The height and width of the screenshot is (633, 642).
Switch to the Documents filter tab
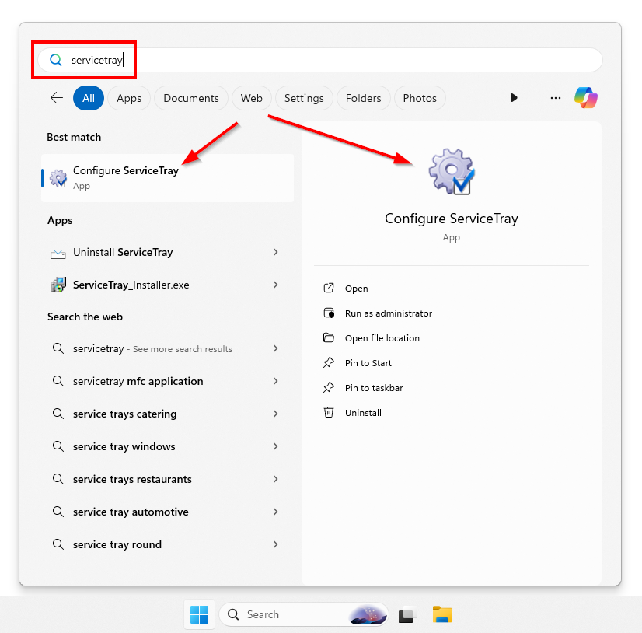[190, 98]
